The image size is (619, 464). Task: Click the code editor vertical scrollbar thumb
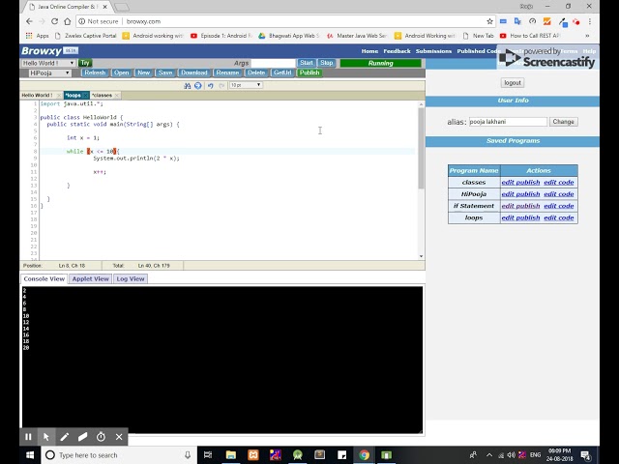point(421,148)
